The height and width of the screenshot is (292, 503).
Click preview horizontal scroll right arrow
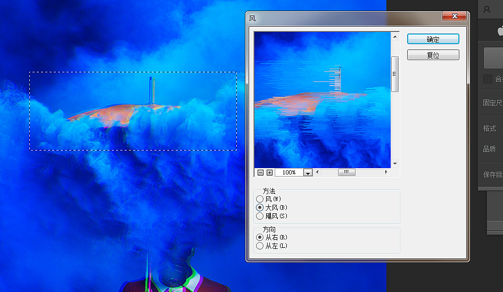(386, 172)
